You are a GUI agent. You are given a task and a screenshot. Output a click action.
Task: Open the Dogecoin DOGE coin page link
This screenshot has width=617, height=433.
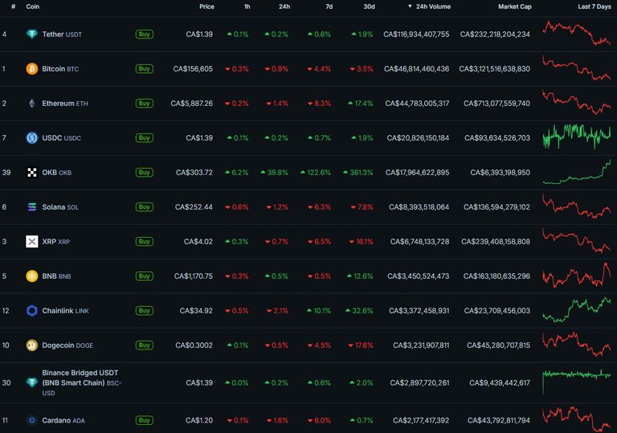pos(67,345)
